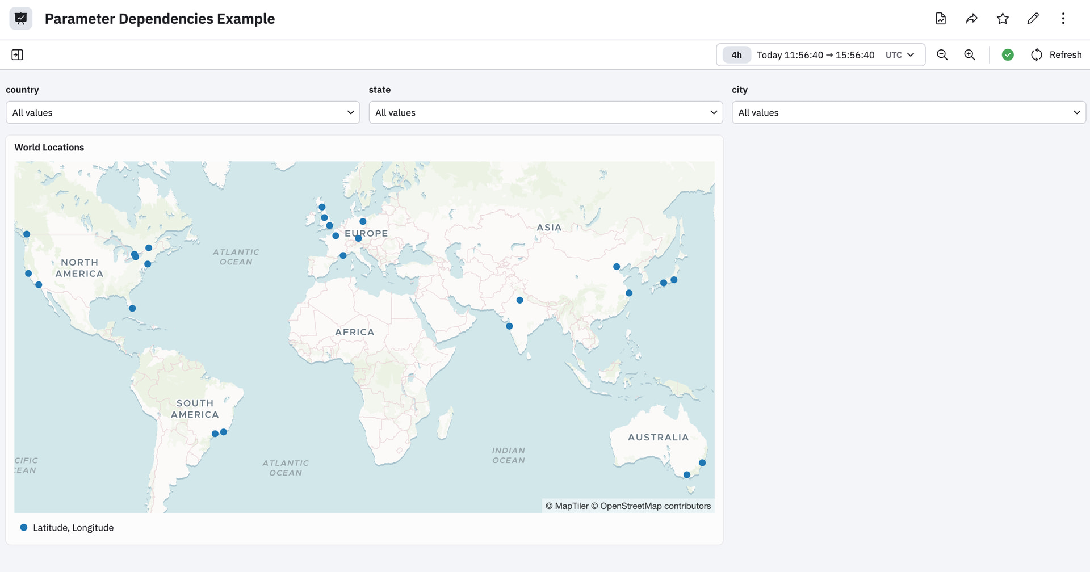Image resolution: width=1090 pixels, height=572 pixels.
Task: Click the Today 11:56:40 to 15:56:40 range
Action: 815,55
